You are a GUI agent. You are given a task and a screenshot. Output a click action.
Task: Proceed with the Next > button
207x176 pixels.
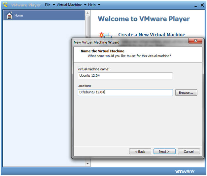click(164, 151)
